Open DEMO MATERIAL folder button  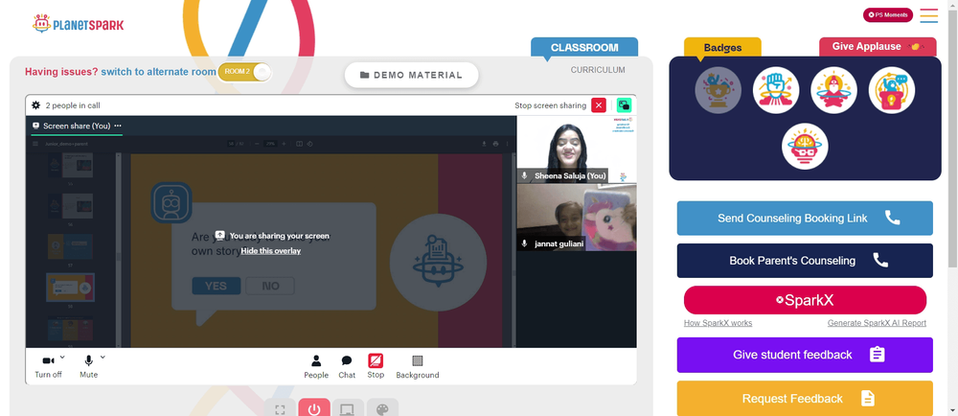click(x=411, y=75)
